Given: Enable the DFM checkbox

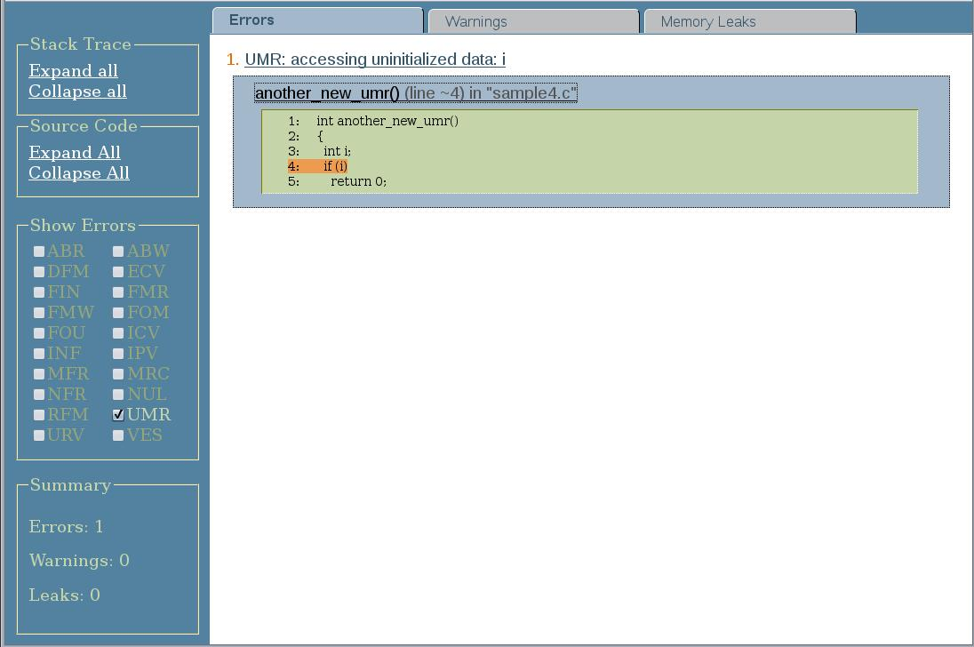Looking at the screenshot, I should (39, 272).
